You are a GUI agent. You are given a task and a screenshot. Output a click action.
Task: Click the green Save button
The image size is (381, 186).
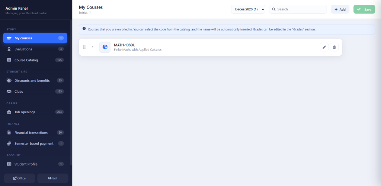pos(364,9)
